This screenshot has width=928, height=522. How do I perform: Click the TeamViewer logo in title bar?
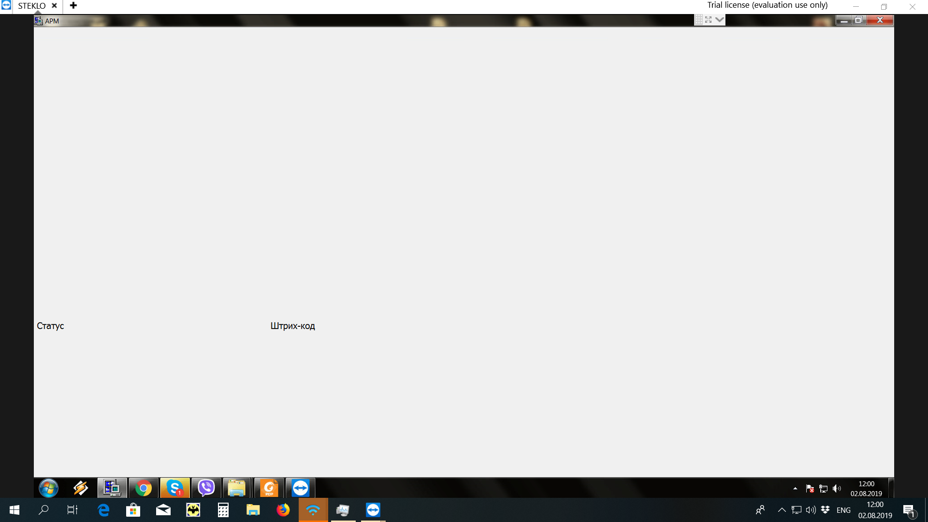(6, 5)
